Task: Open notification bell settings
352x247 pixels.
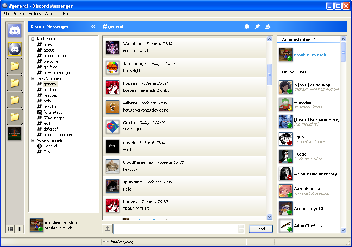Action: (x=247, y=26)
